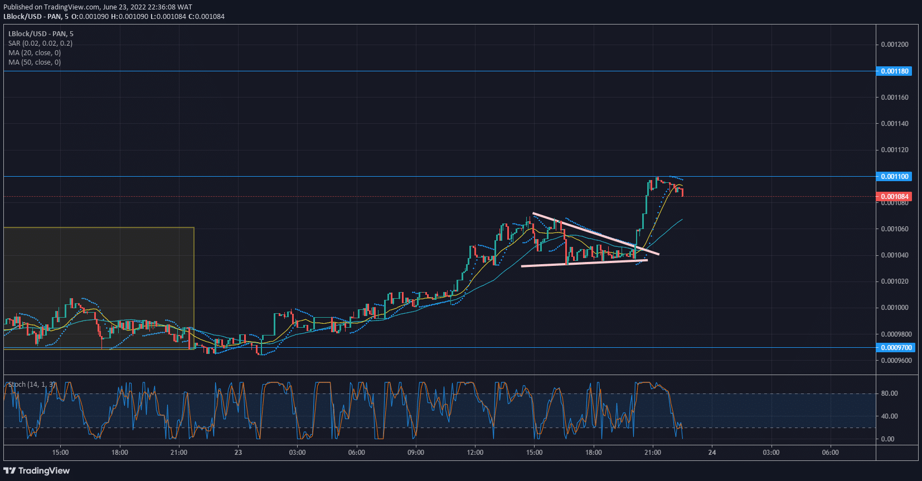Click the 0.001020 price axis value
The image size is (922, 481).
[x=895, y=281]
